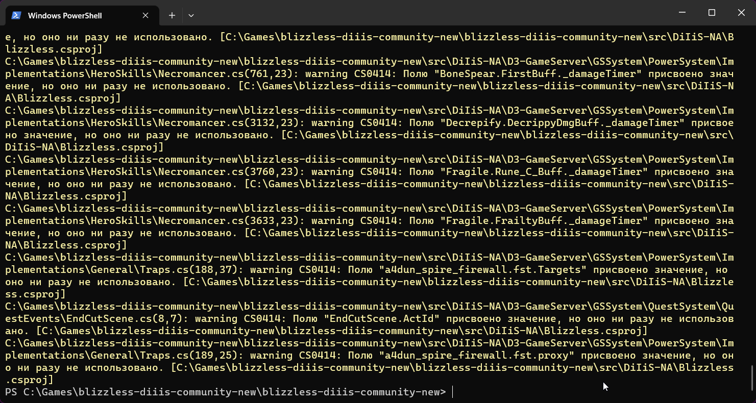Maximize the terminal window
The image size is (756, 403).
point(712,12)
